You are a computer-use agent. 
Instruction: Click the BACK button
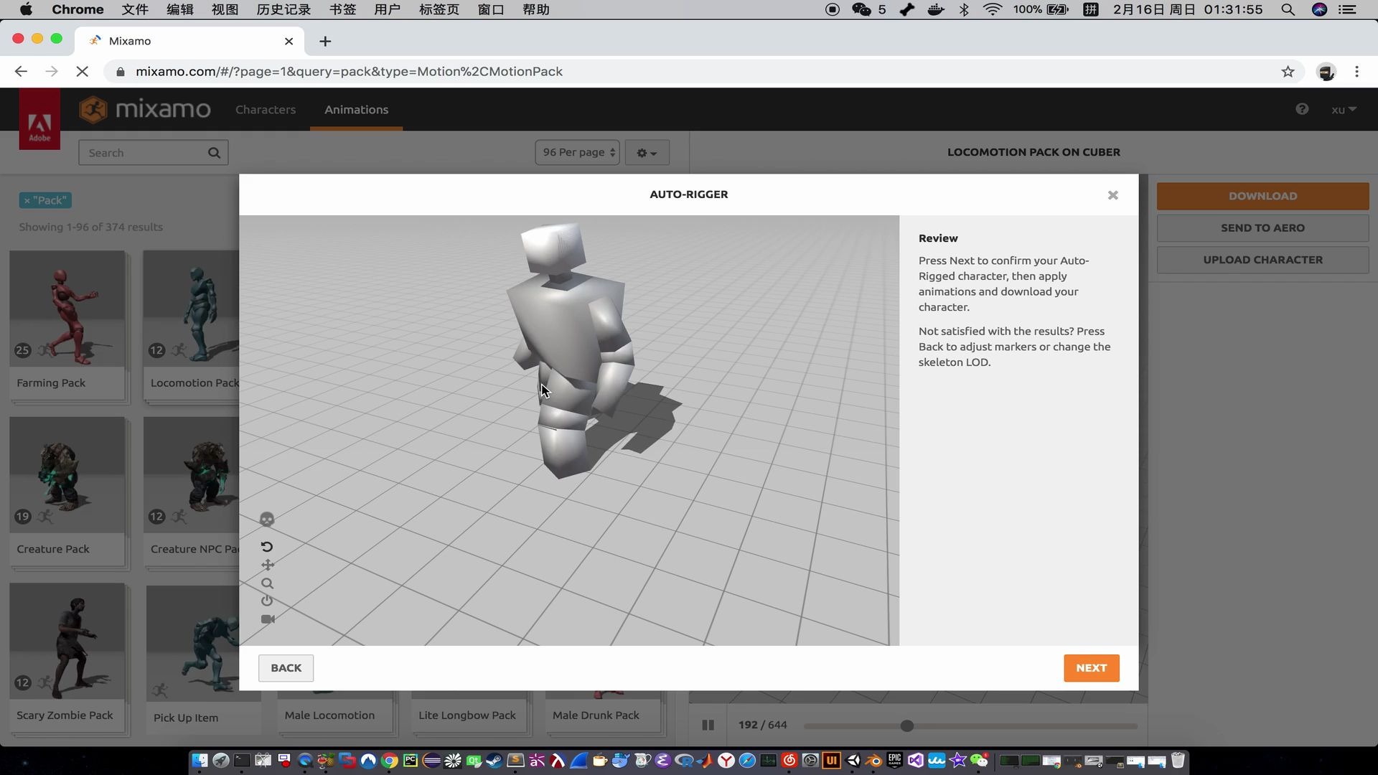(286, 668)
